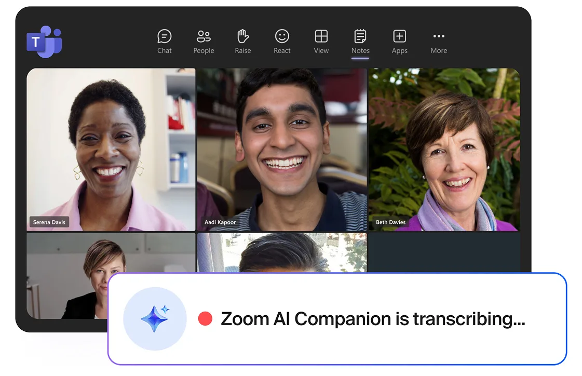Select the partially hidden bottom-middle video tile
Image resolution: width=582 pixels, height=376 pixels.
(x=281, y=252)
